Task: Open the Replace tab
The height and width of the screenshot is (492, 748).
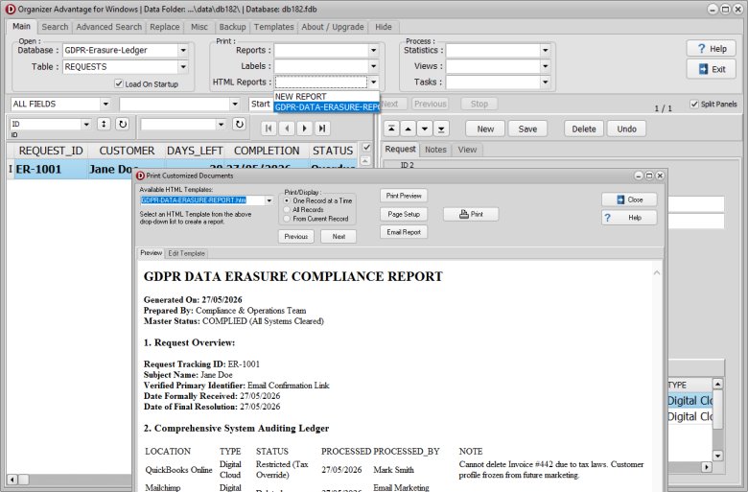Action: click(165, 27)
